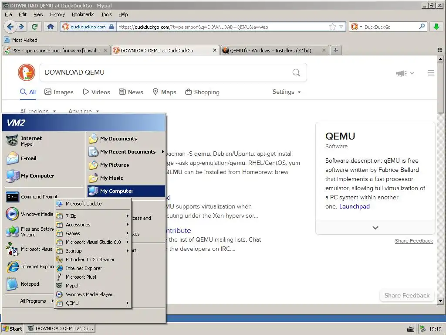
Task: Launch Mypal from All Programs list
Action: [93, 286]
